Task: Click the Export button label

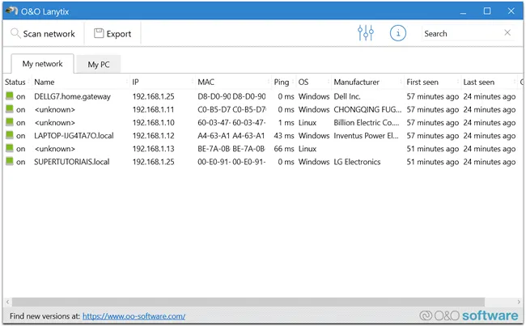Action: (119, 34)
